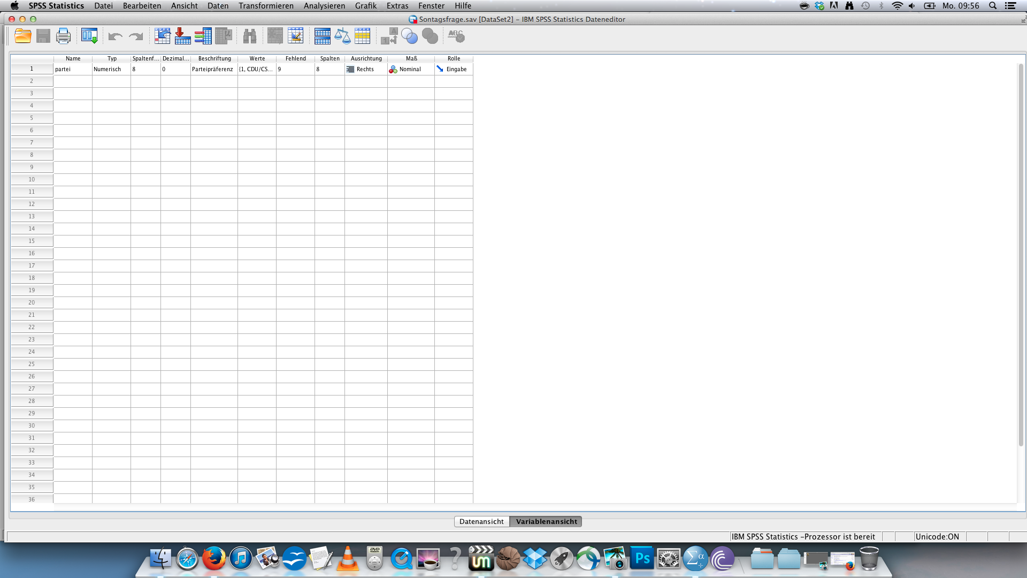Screen dimensions: 1027x578
Task: Toggle Value labels toolbar icon
Action: click(389, 36)
